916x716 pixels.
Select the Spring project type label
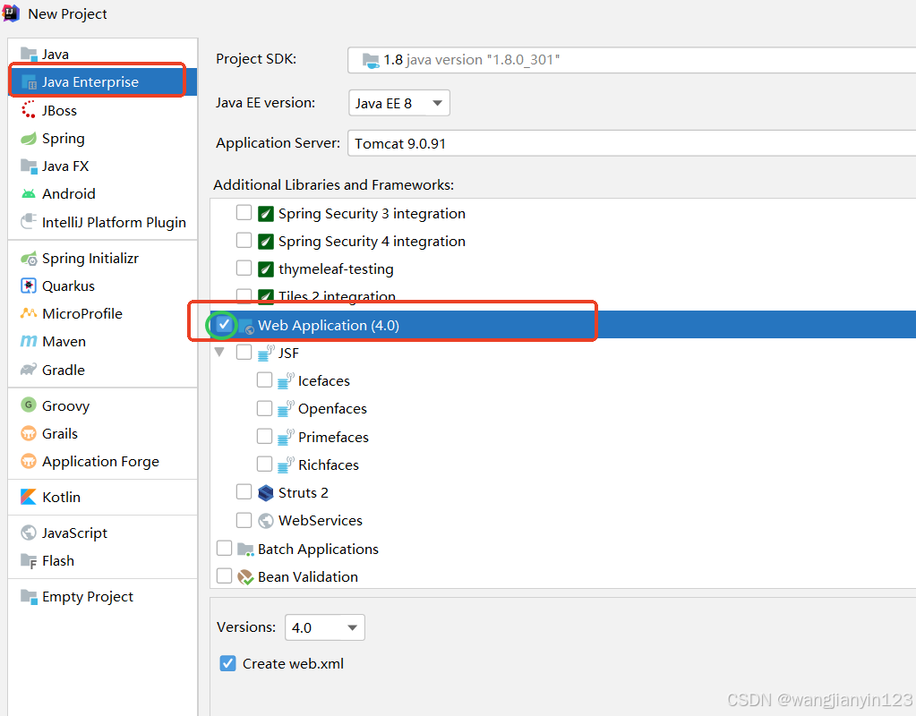(63, 139)
